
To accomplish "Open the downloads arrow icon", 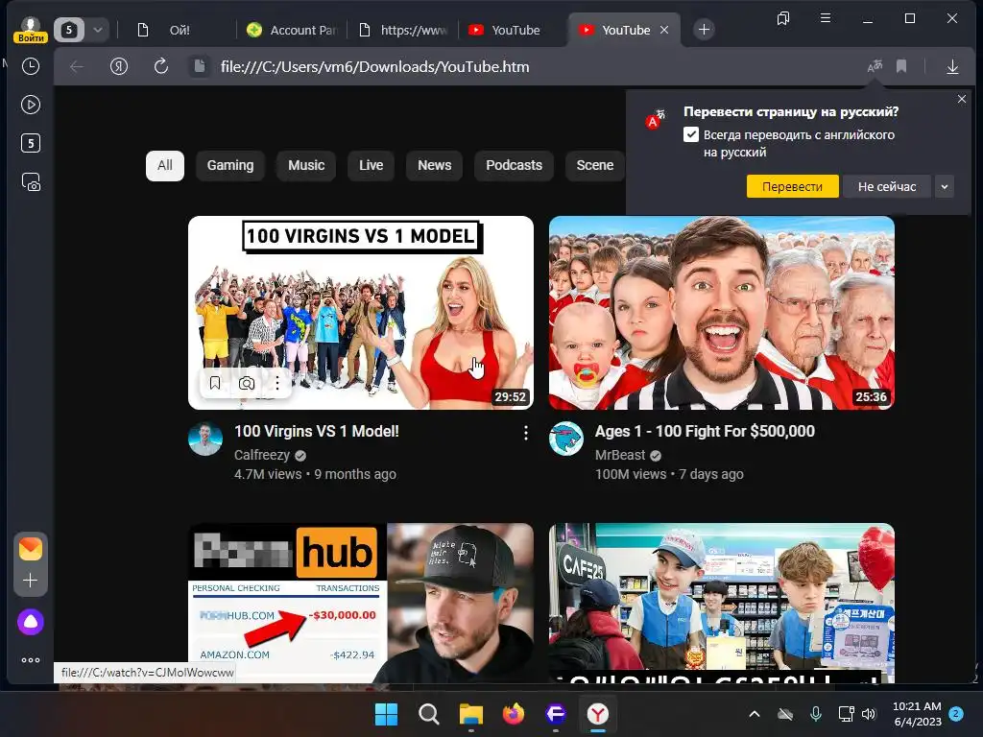I will [x=952, y=66].
